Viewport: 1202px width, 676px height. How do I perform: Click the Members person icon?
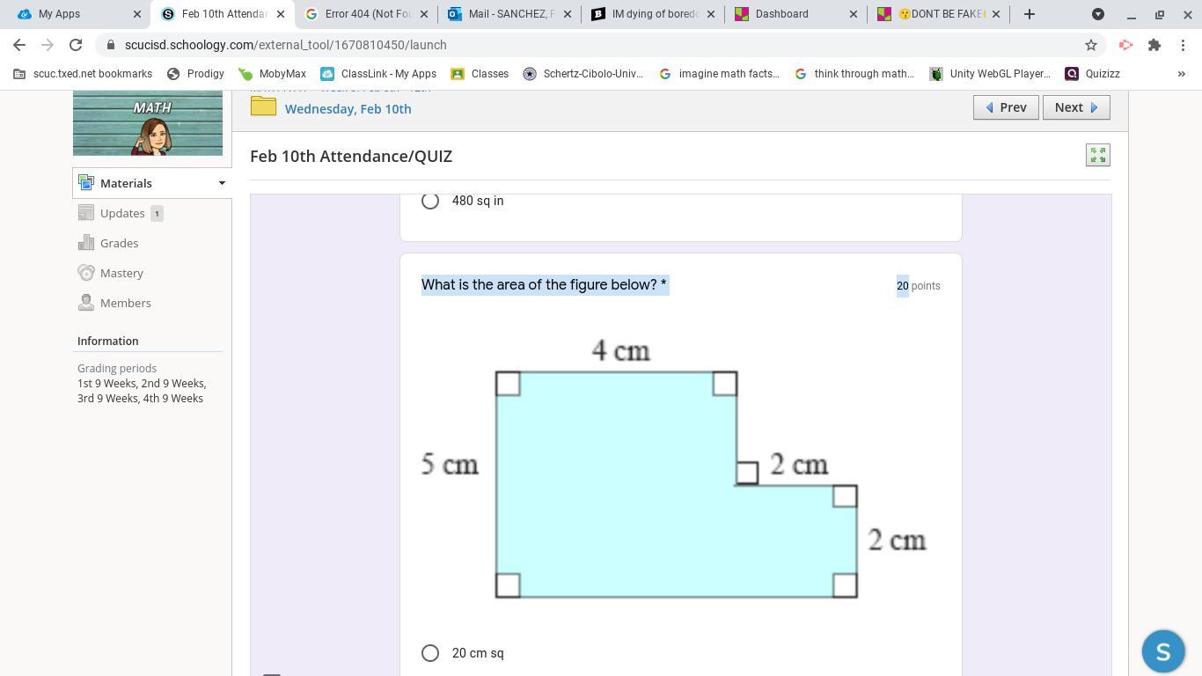86,303
